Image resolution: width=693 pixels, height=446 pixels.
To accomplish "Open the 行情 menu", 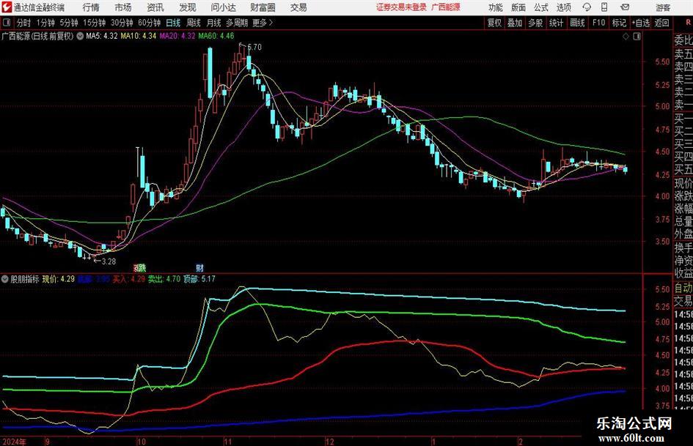I will click(x=91, y=7).
